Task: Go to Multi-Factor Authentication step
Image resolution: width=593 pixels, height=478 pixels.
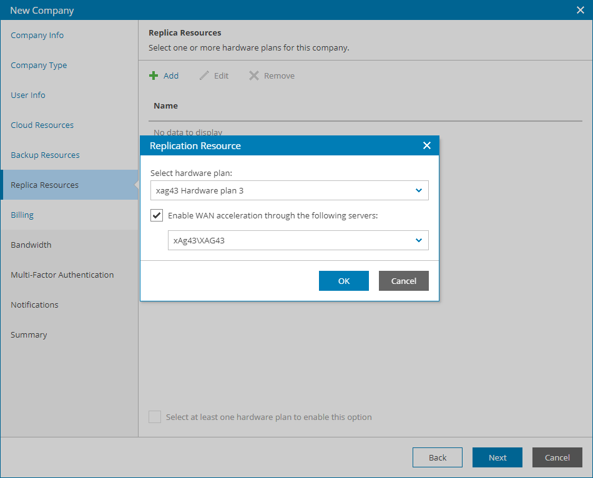Action: click(x=62, y=275)
